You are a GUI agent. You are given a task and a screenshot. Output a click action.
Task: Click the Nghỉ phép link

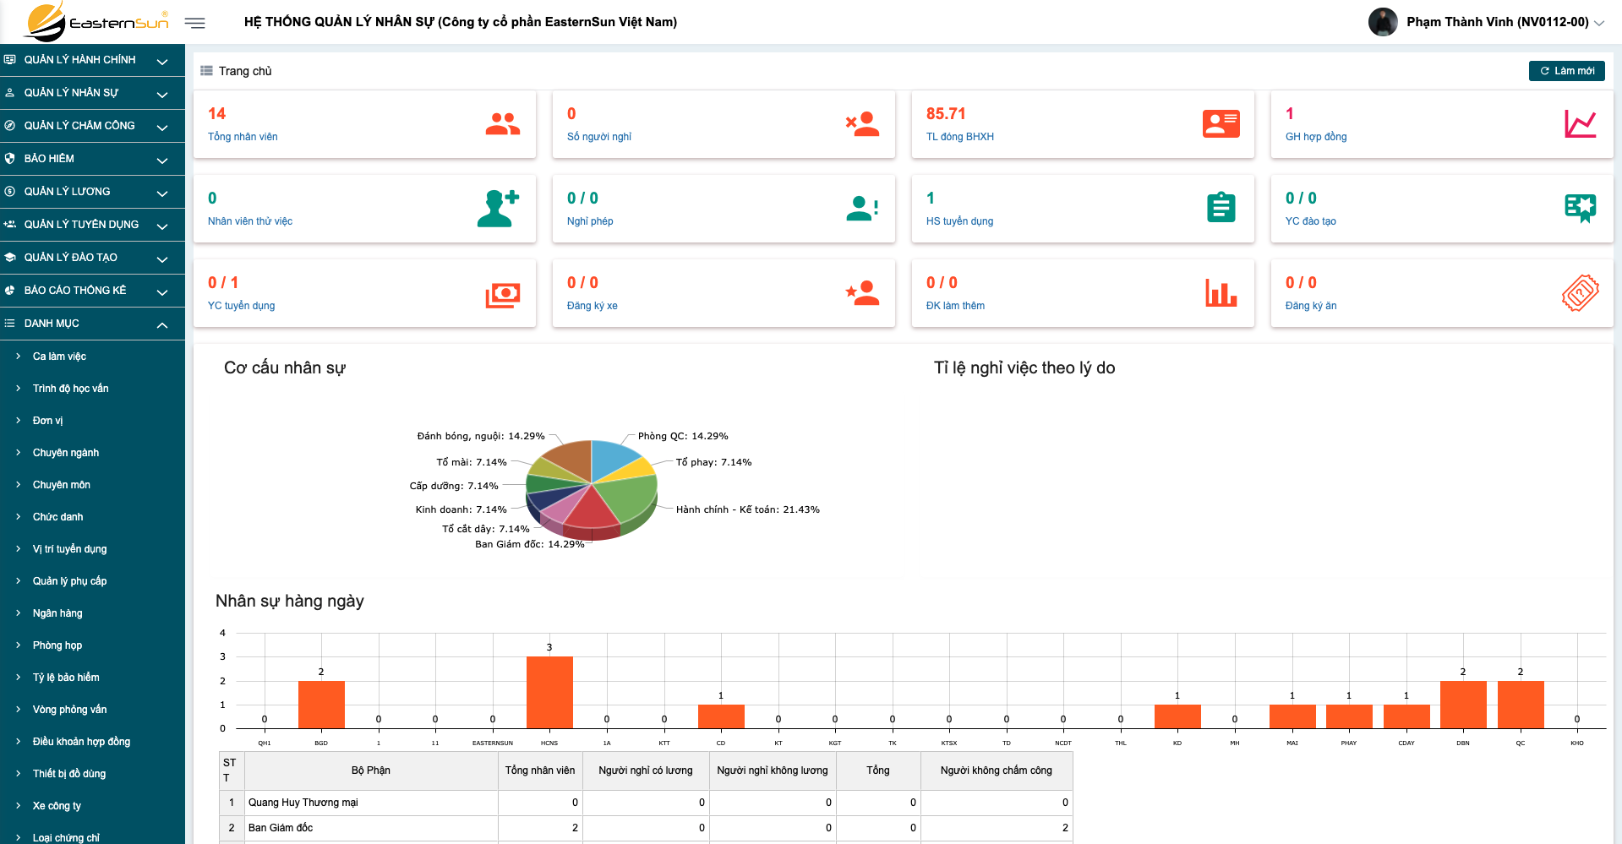[x=589, y=221]
